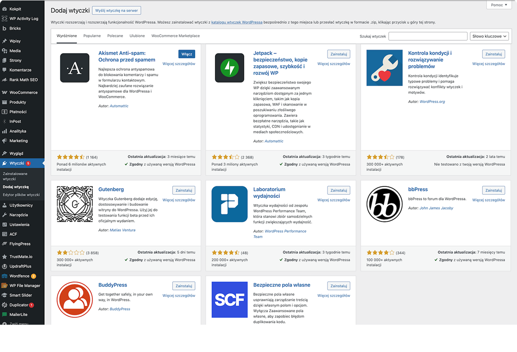Open the Słowo kluczowe search type dropdown
Viewport: 517px width, 352px height.
click(x=489, y=36)
